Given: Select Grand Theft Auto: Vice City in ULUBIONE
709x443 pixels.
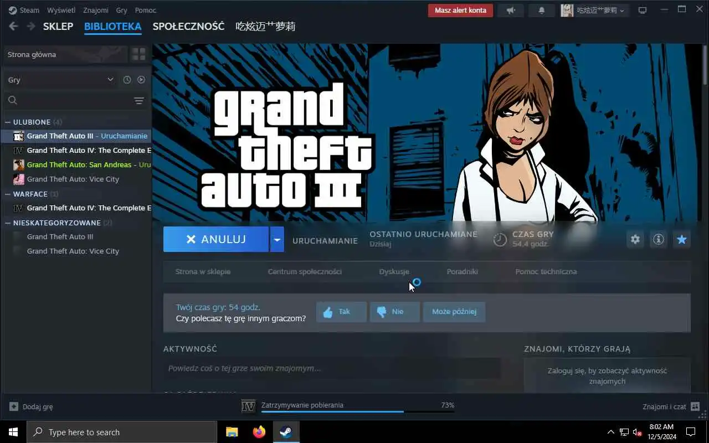Looking at the screenshot, I should pos(76,179).
